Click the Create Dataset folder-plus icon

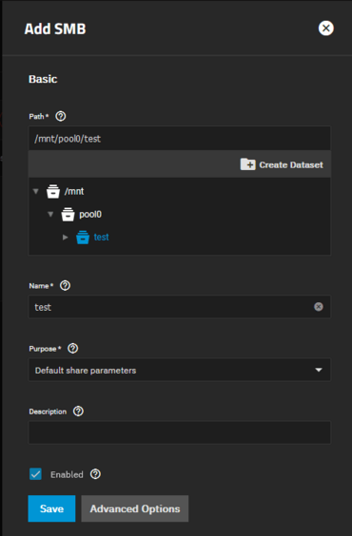pos(247,164)
